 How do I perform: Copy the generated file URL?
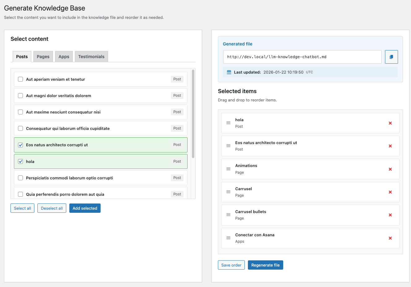(391, 57)
